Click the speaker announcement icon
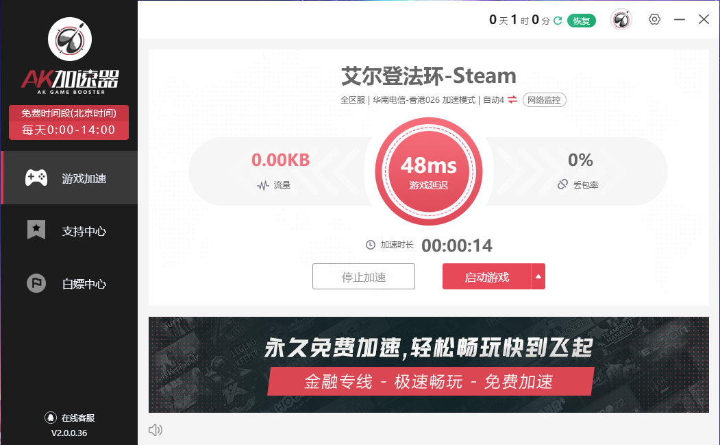 (x=156, y=430)
